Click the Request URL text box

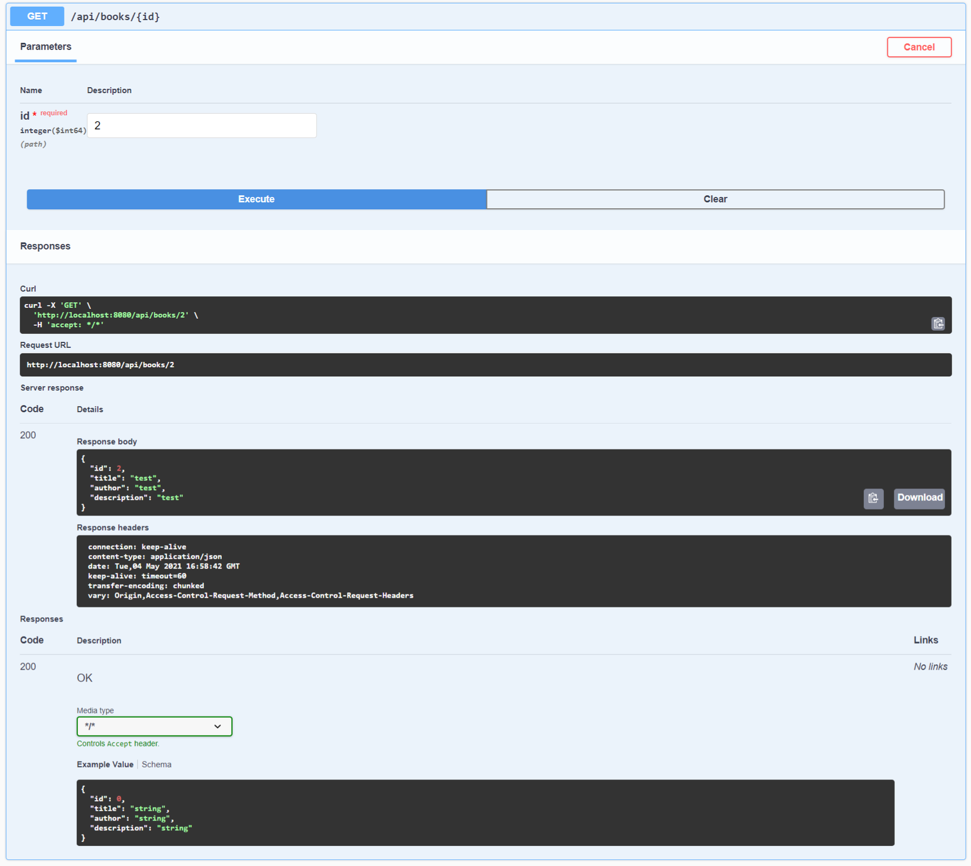point(485,365)
